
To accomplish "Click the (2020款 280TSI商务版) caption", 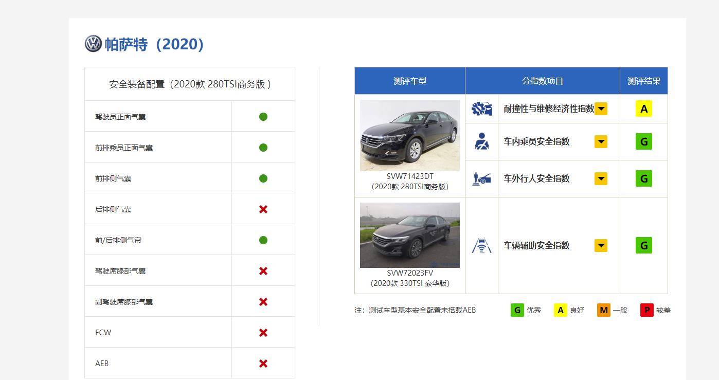I will point(410,187).
